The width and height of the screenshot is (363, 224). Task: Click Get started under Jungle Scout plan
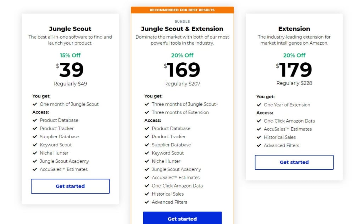(70, 186)
